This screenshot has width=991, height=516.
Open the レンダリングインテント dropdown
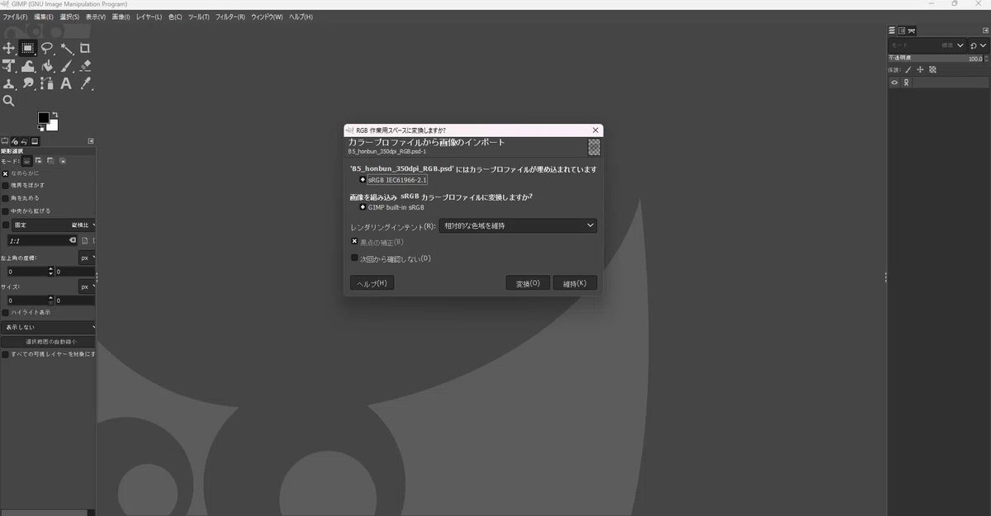point(518,225)
